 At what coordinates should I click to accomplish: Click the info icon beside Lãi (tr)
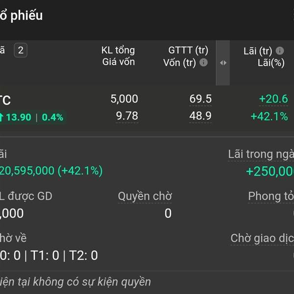(280, 51)
